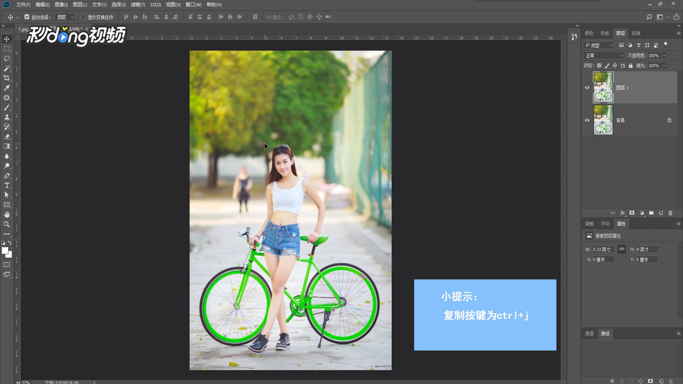Toggle the 自动选择 checkbox
The height and width of the screenshot is (384, 683).
coord(27,17)
